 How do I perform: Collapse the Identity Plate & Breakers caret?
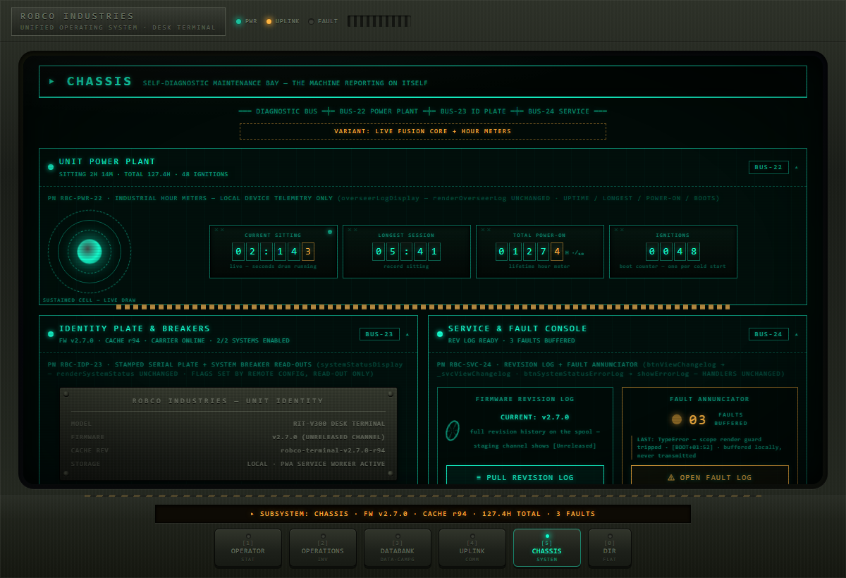[407, 334]
